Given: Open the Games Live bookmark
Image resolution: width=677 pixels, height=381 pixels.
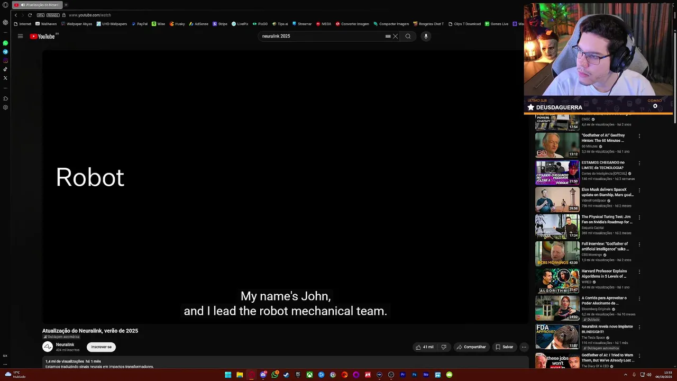Looking at the screenshot, I should click(x=497, y=24).
